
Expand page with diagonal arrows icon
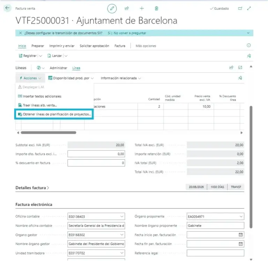[249, 8]
